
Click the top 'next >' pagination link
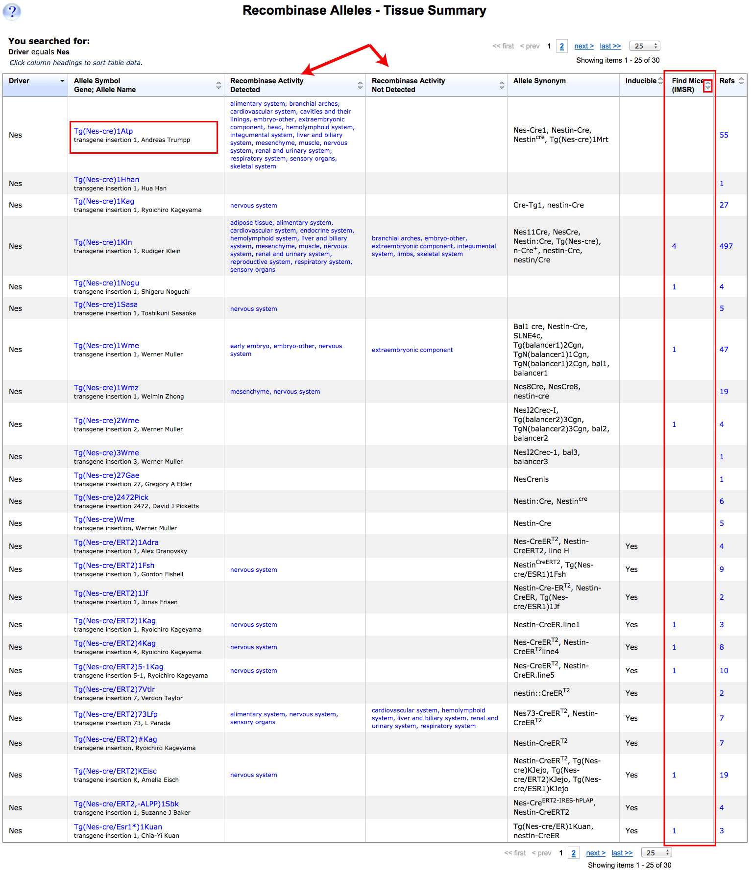(x=584, y=46)
